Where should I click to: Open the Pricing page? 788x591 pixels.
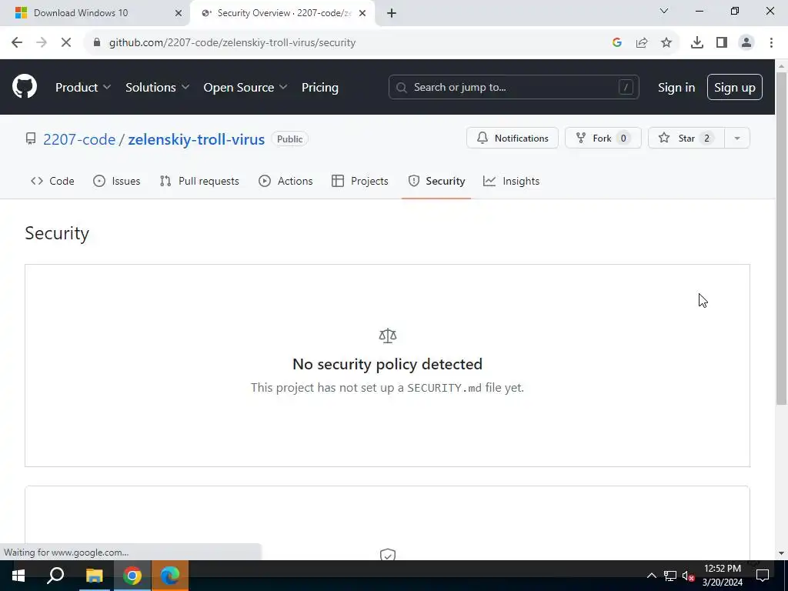(x=319, y=88)
